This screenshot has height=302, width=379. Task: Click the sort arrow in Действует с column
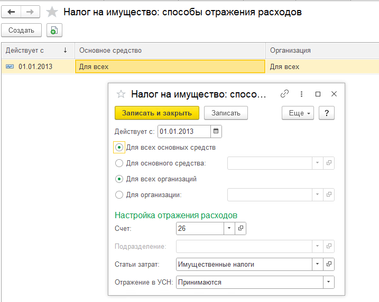[65, 51]
